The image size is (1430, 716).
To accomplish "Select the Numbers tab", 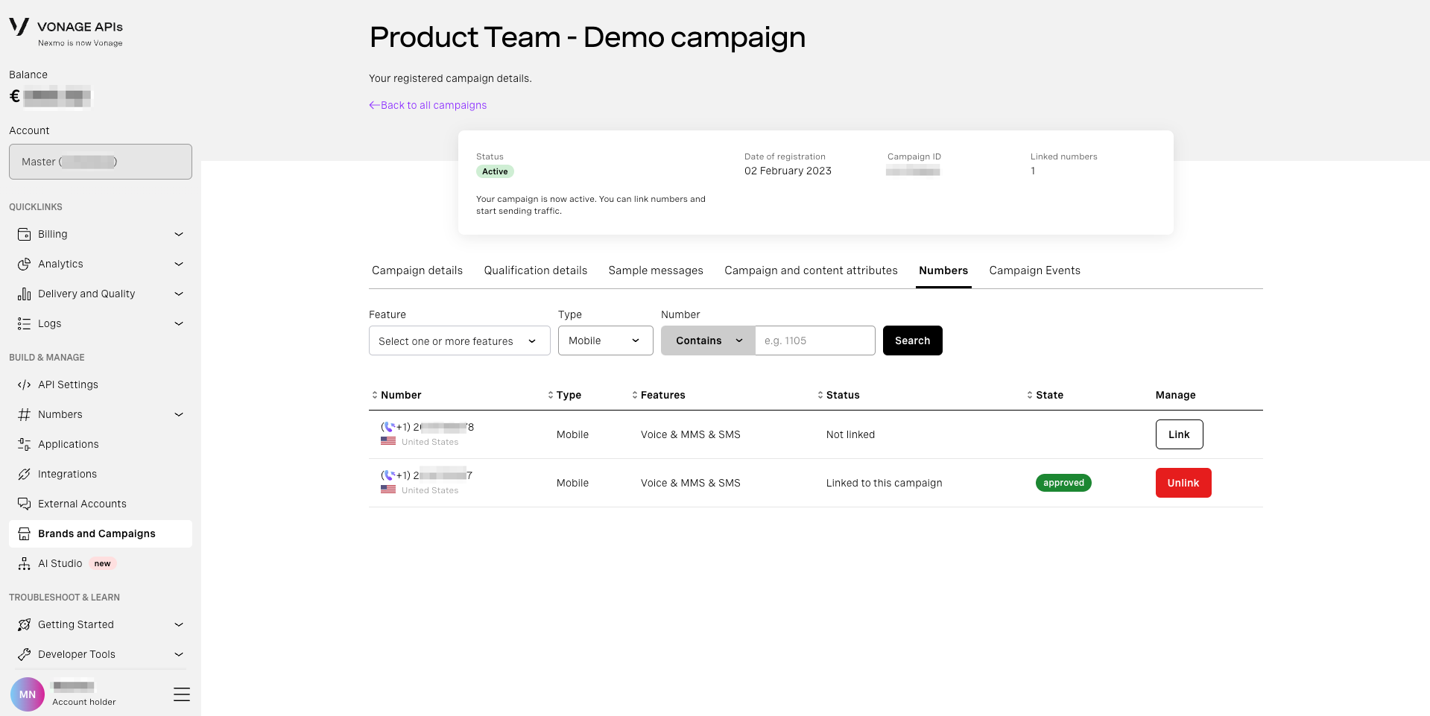I will (x=943, y=270).
